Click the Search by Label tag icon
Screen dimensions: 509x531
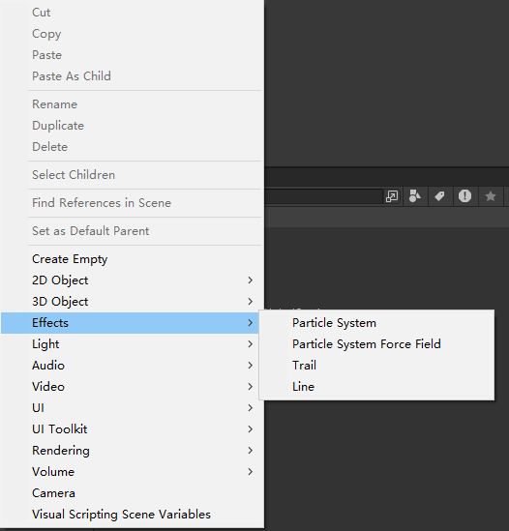tap(439, 196)
